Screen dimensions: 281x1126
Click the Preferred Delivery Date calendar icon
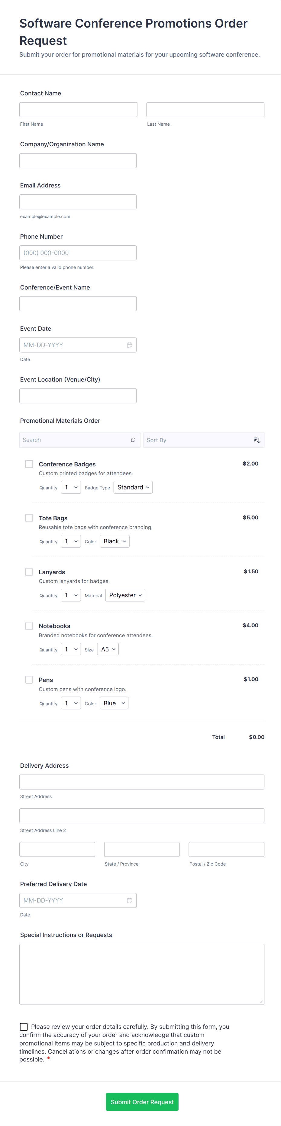(x=130, y=900)
